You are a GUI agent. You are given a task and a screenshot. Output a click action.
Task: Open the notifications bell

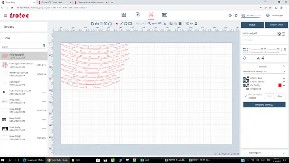point(236,16)
